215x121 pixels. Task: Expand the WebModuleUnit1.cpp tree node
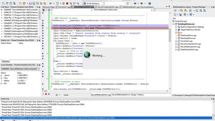[176, 49]
